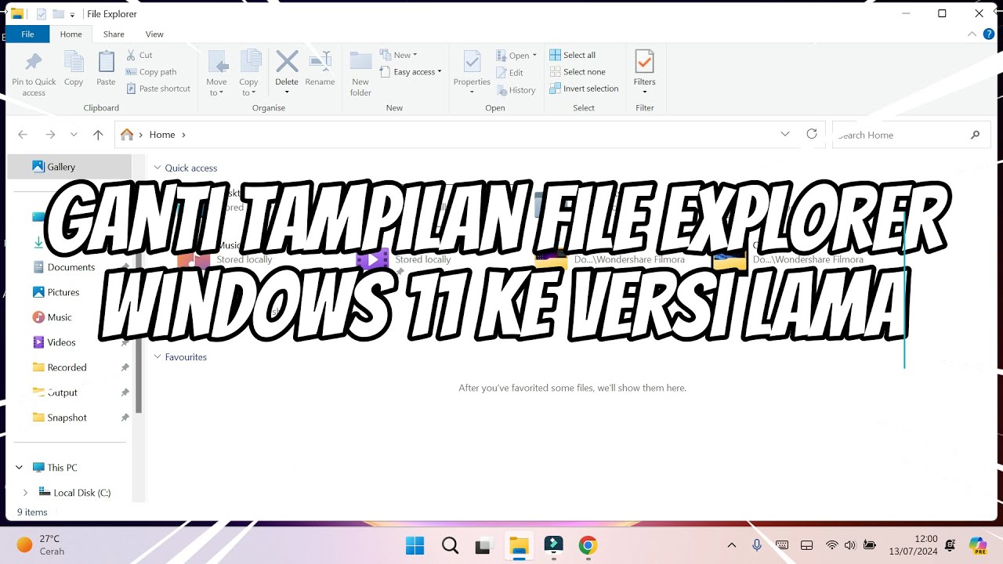The height and width of the screenshot is (564, 1003).
Task: Open the Recorded pinned folder
Action: 67,367
